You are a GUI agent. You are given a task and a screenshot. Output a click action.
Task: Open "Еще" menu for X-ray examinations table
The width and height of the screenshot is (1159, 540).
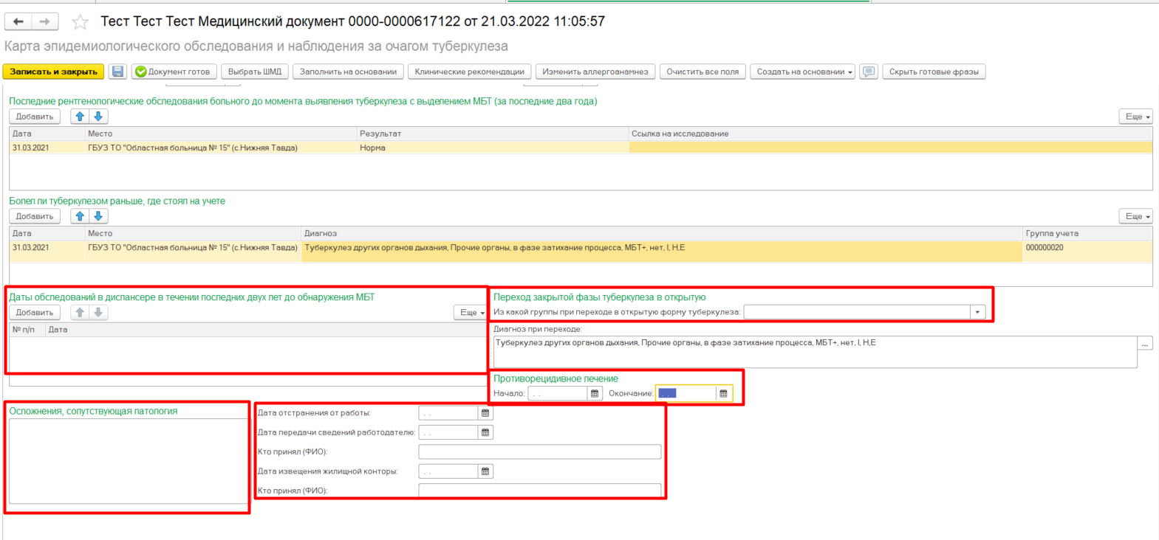point(1137,117)
